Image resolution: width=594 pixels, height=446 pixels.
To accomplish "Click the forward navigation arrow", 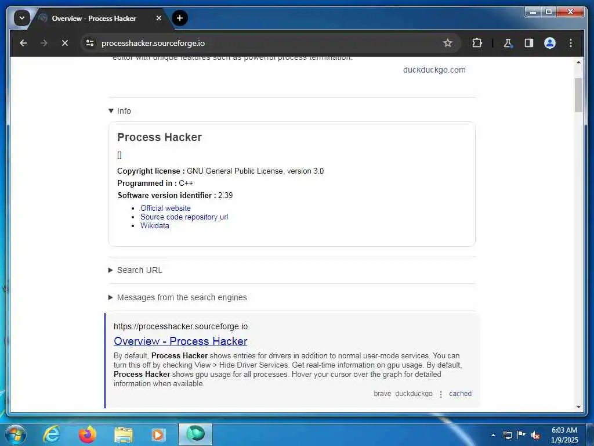I will pos(44,43).
